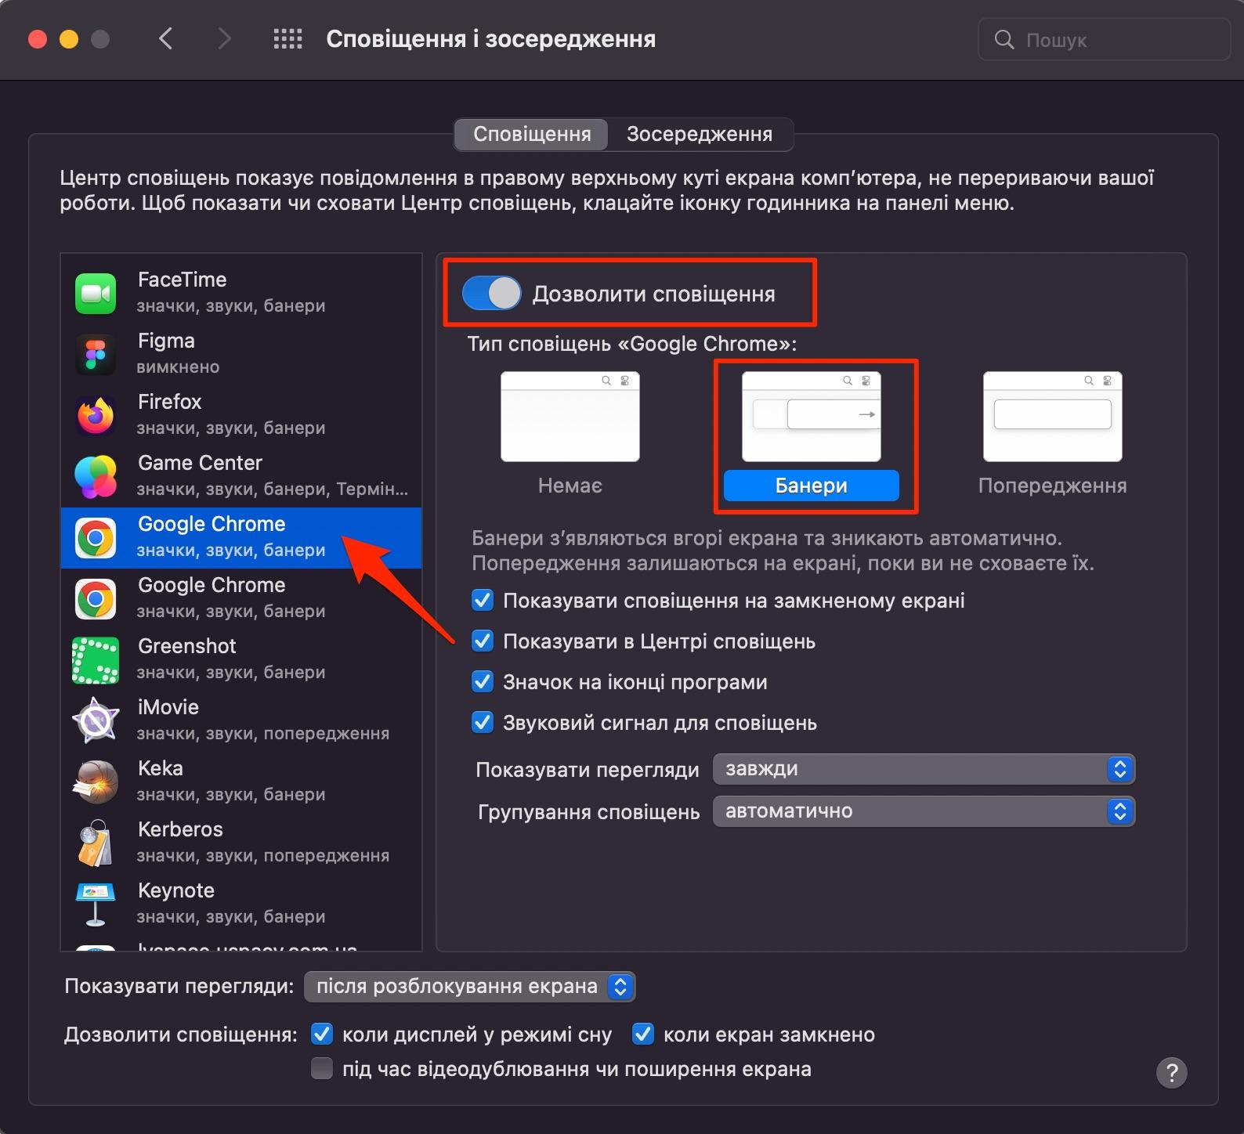Open після розблокування екрана dropdown
This screenshot has width=1244, height=1134.
click(x=468, y=986)
